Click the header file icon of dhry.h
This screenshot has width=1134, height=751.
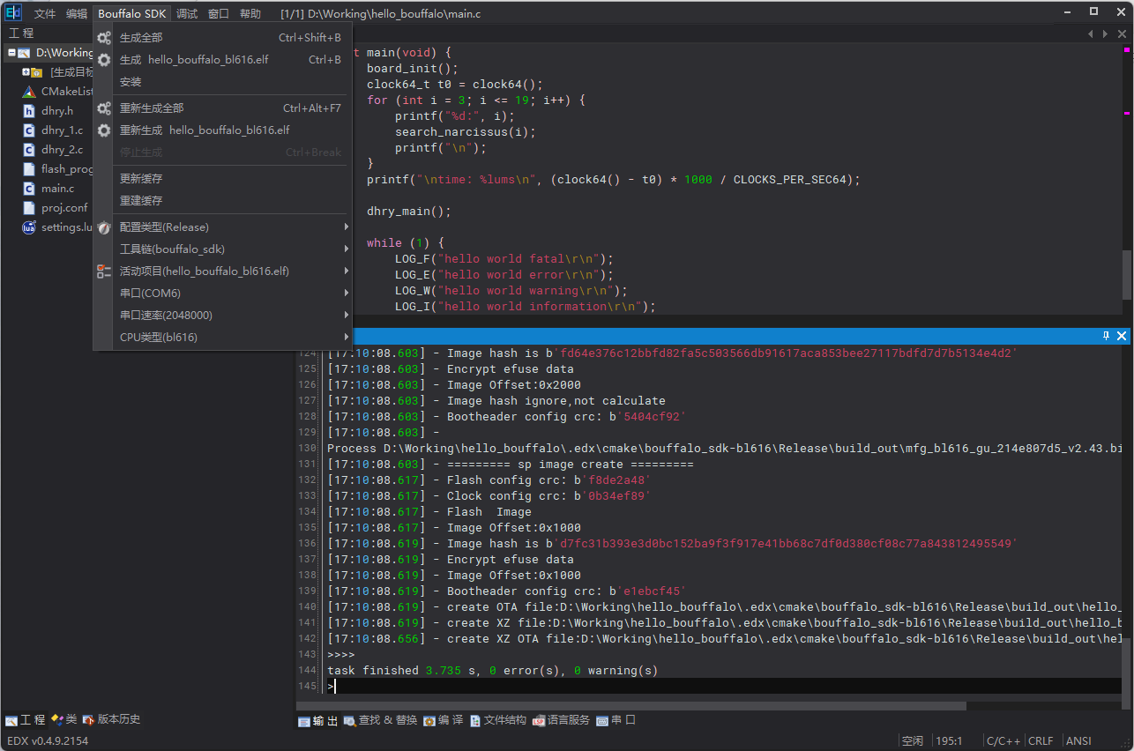[29, 111]
